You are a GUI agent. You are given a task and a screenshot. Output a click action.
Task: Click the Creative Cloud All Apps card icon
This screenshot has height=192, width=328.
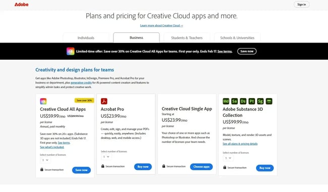point(43,102)
